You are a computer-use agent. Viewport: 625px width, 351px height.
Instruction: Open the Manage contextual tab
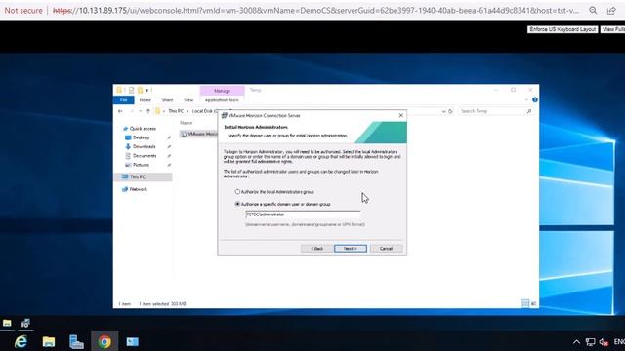(222, 91)
